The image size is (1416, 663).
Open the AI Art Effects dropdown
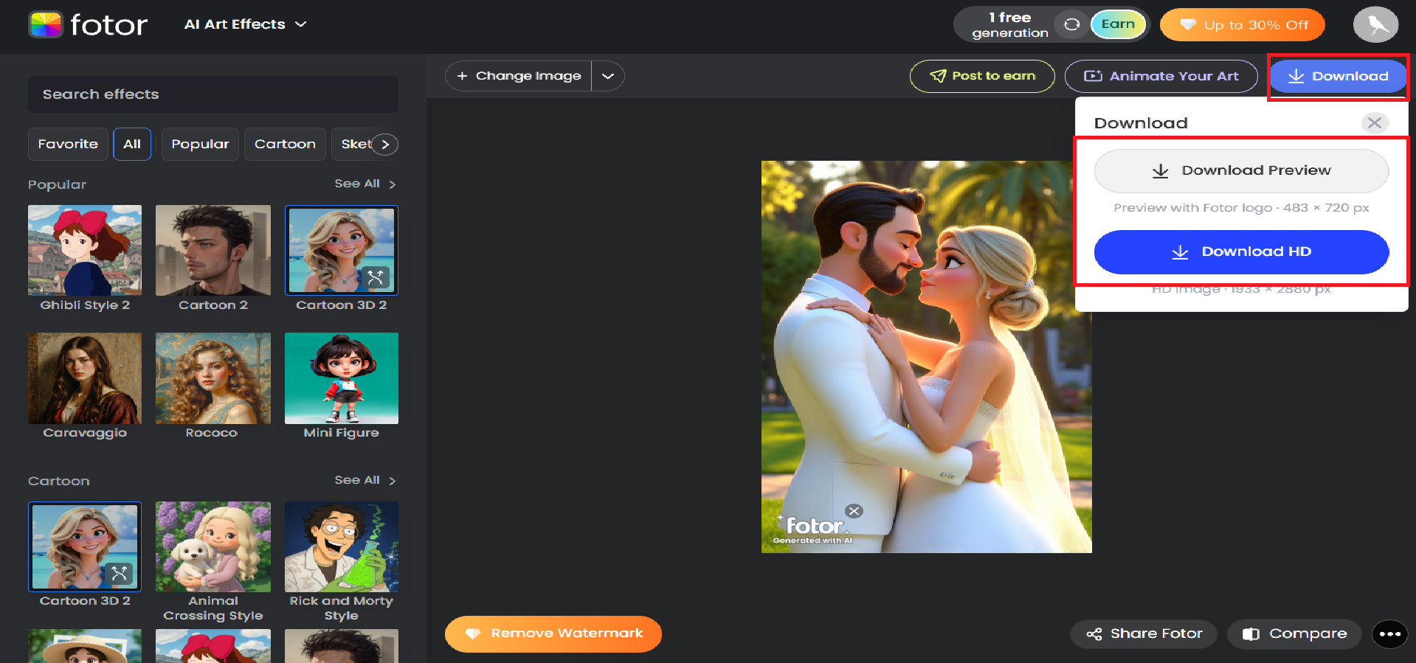point(246,24)
